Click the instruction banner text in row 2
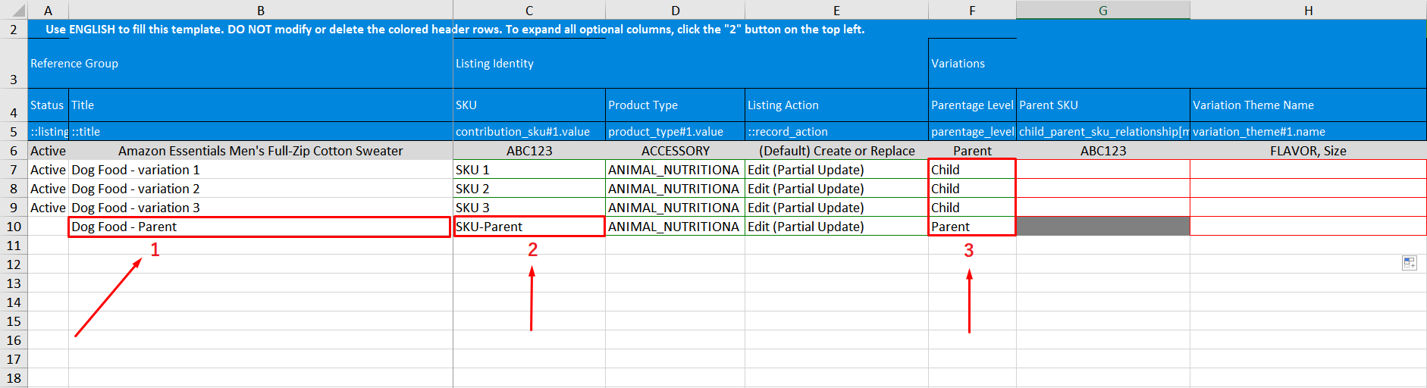Screen dimensions: 1427x388 [455, 30]
